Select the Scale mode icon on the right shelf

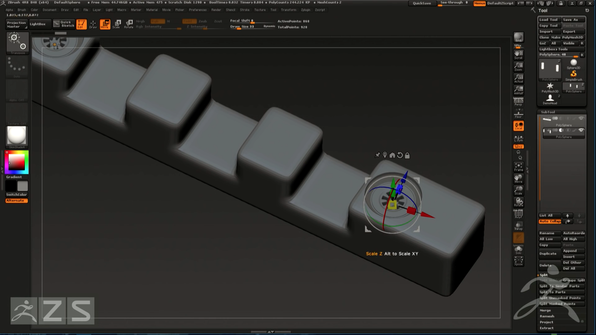[x=520, y=191]
